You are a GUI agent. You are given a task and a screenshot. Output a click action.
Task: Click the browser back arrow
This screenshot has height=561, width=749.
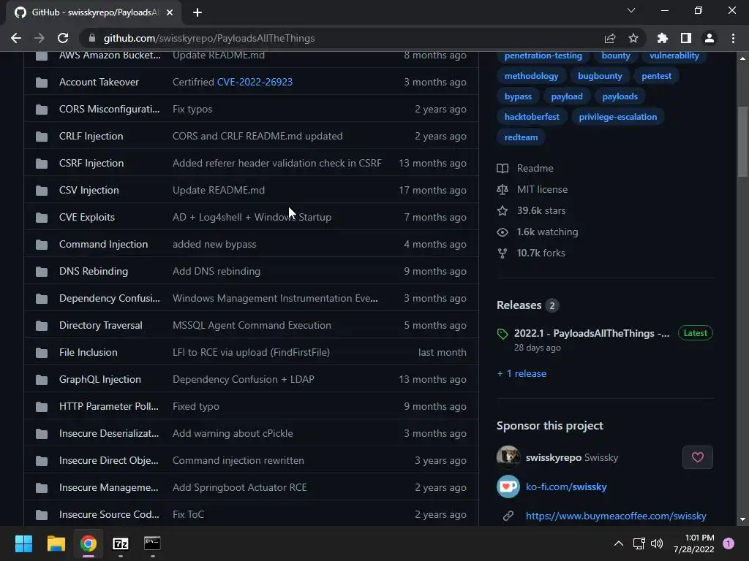16,38
